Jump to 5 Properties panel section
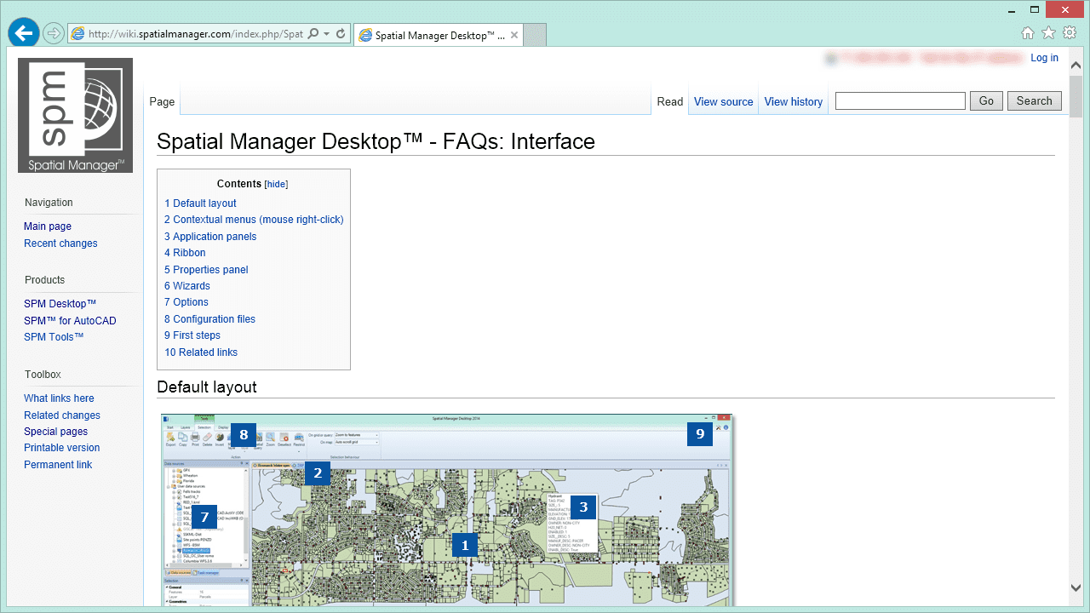Screen dimensions: 1090x613 pos(206,270)
